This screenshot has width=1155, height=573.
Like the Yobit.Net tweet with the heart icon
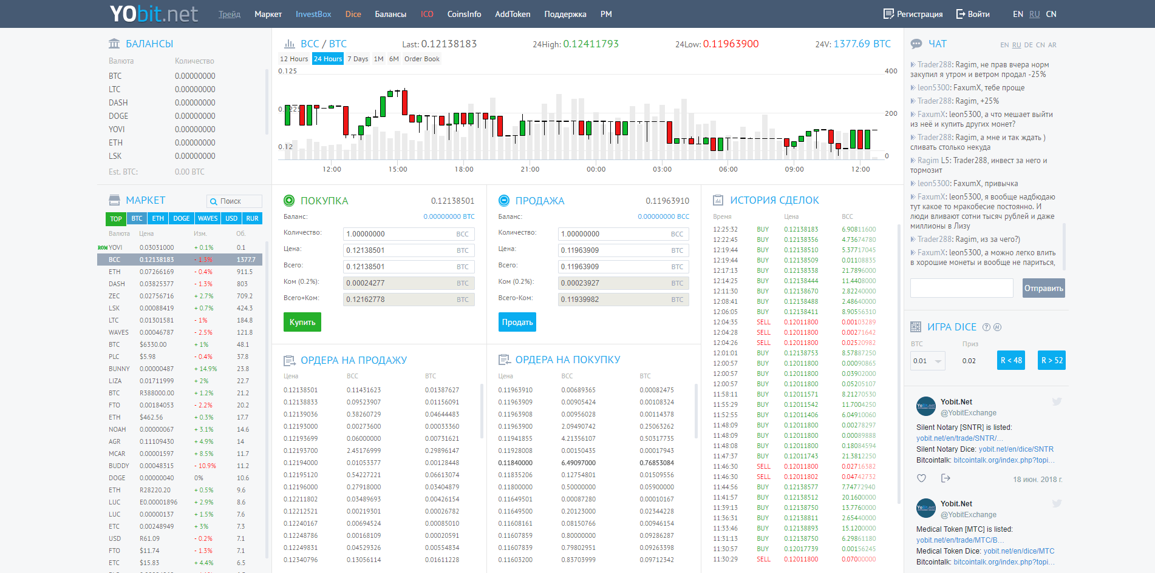[x=921, y=478]
